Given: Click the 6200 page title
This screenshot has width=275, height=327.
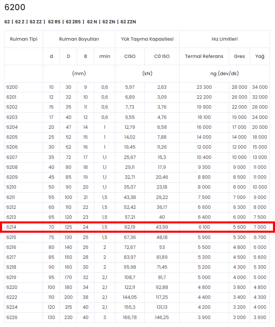Looking at the screenshot, I should (15, 7).
